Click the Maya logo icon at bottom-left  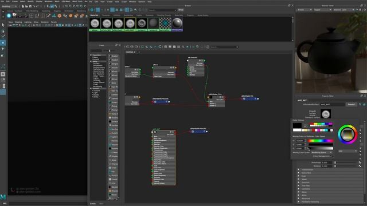click(3, 197)
